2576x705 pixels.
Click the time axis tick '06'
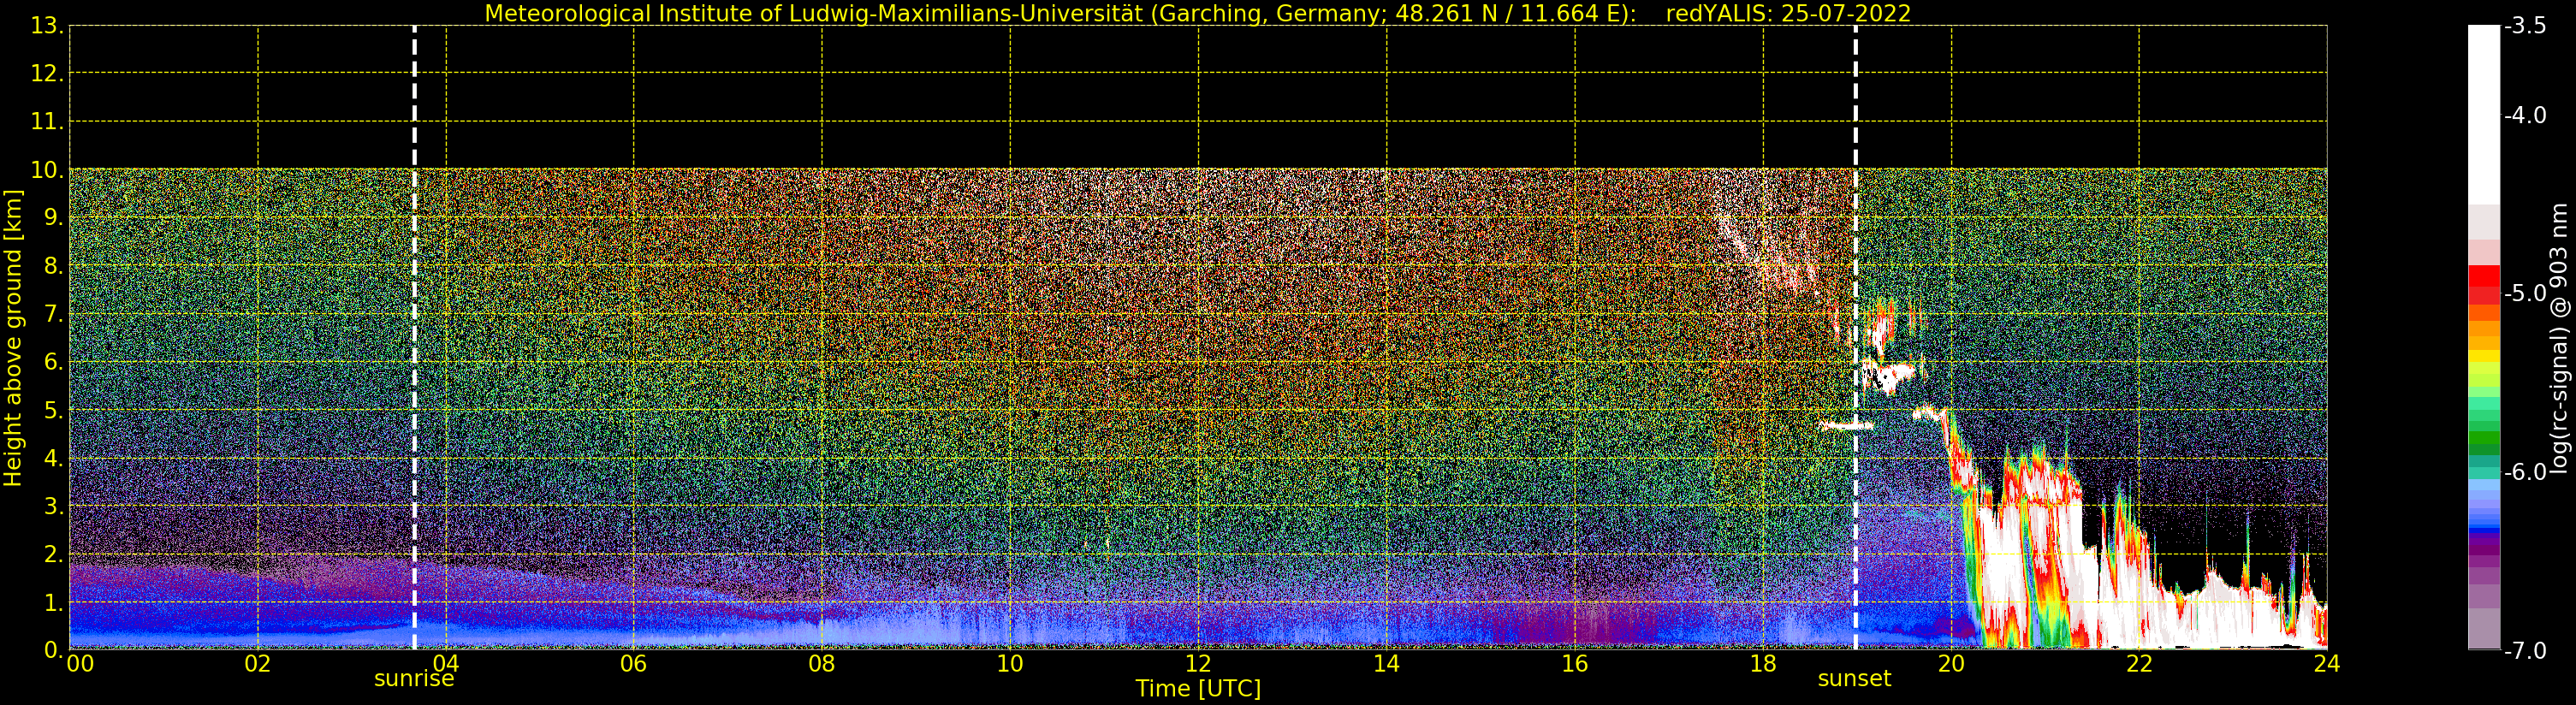click(634, 664)
